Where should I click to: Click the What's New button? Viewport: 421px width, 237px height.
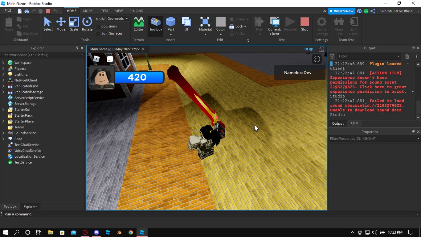[x=341, y=11]
